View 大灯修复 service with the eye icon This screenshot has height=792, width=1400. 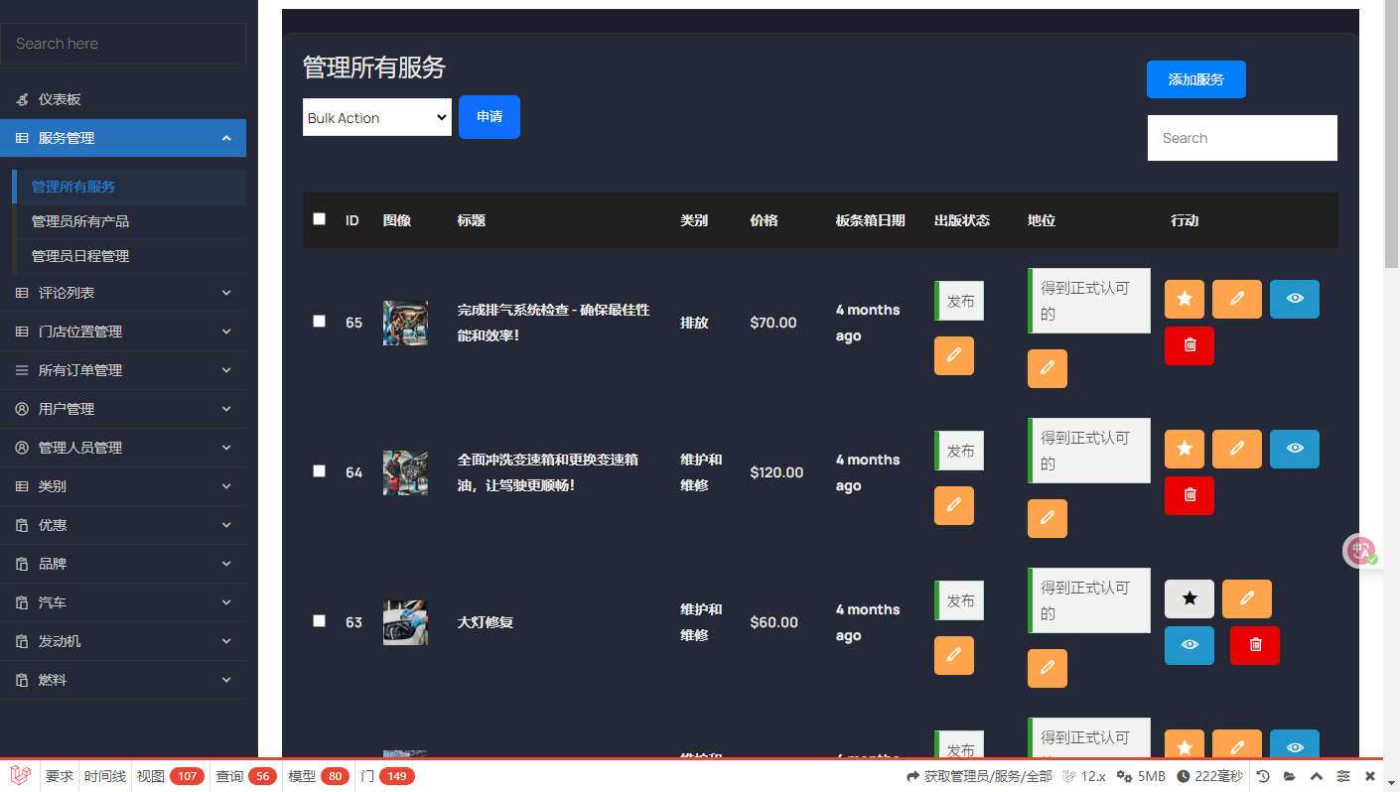pyautogui.click(x=1190, y=645)
